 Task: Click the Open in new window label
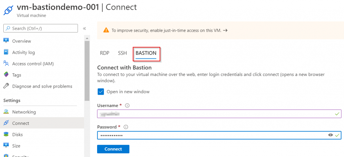click(128, 92)
